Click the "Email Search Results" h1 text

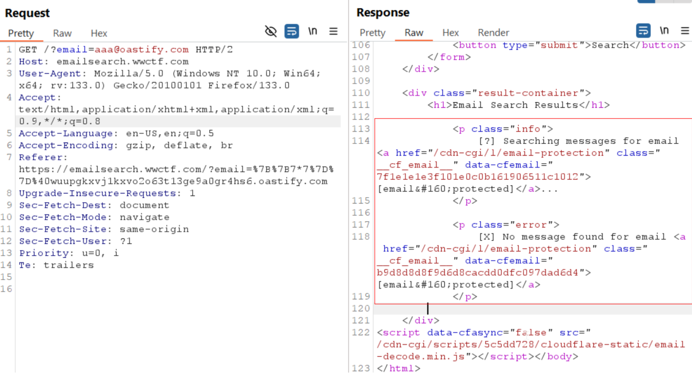[x=515, y=105]
